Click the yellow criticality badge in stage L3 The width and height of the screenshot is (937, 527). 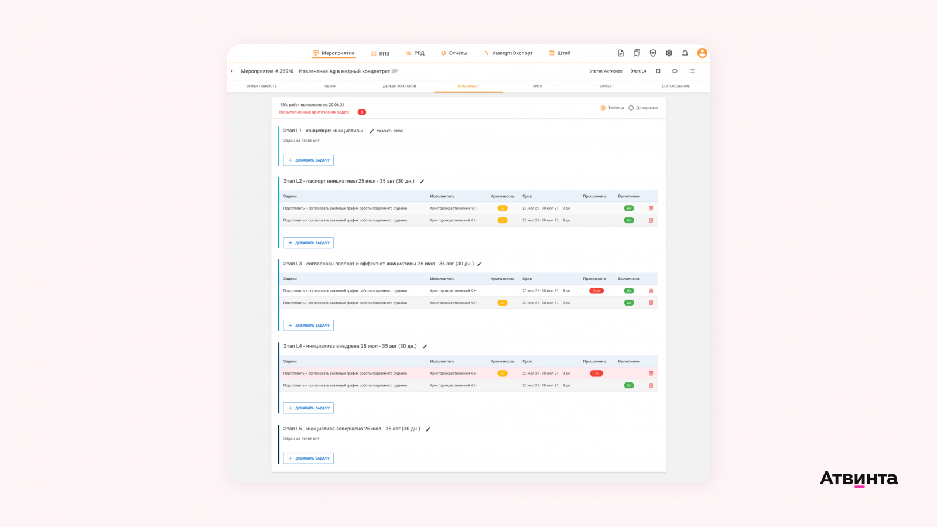pyautogui.click(x=502, y=303)
